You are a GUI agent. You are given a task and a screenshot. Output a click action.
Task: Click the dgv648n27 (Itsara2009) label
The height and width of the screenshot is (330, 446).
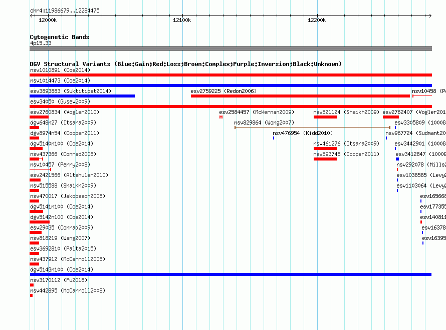(x=63, y=122)
